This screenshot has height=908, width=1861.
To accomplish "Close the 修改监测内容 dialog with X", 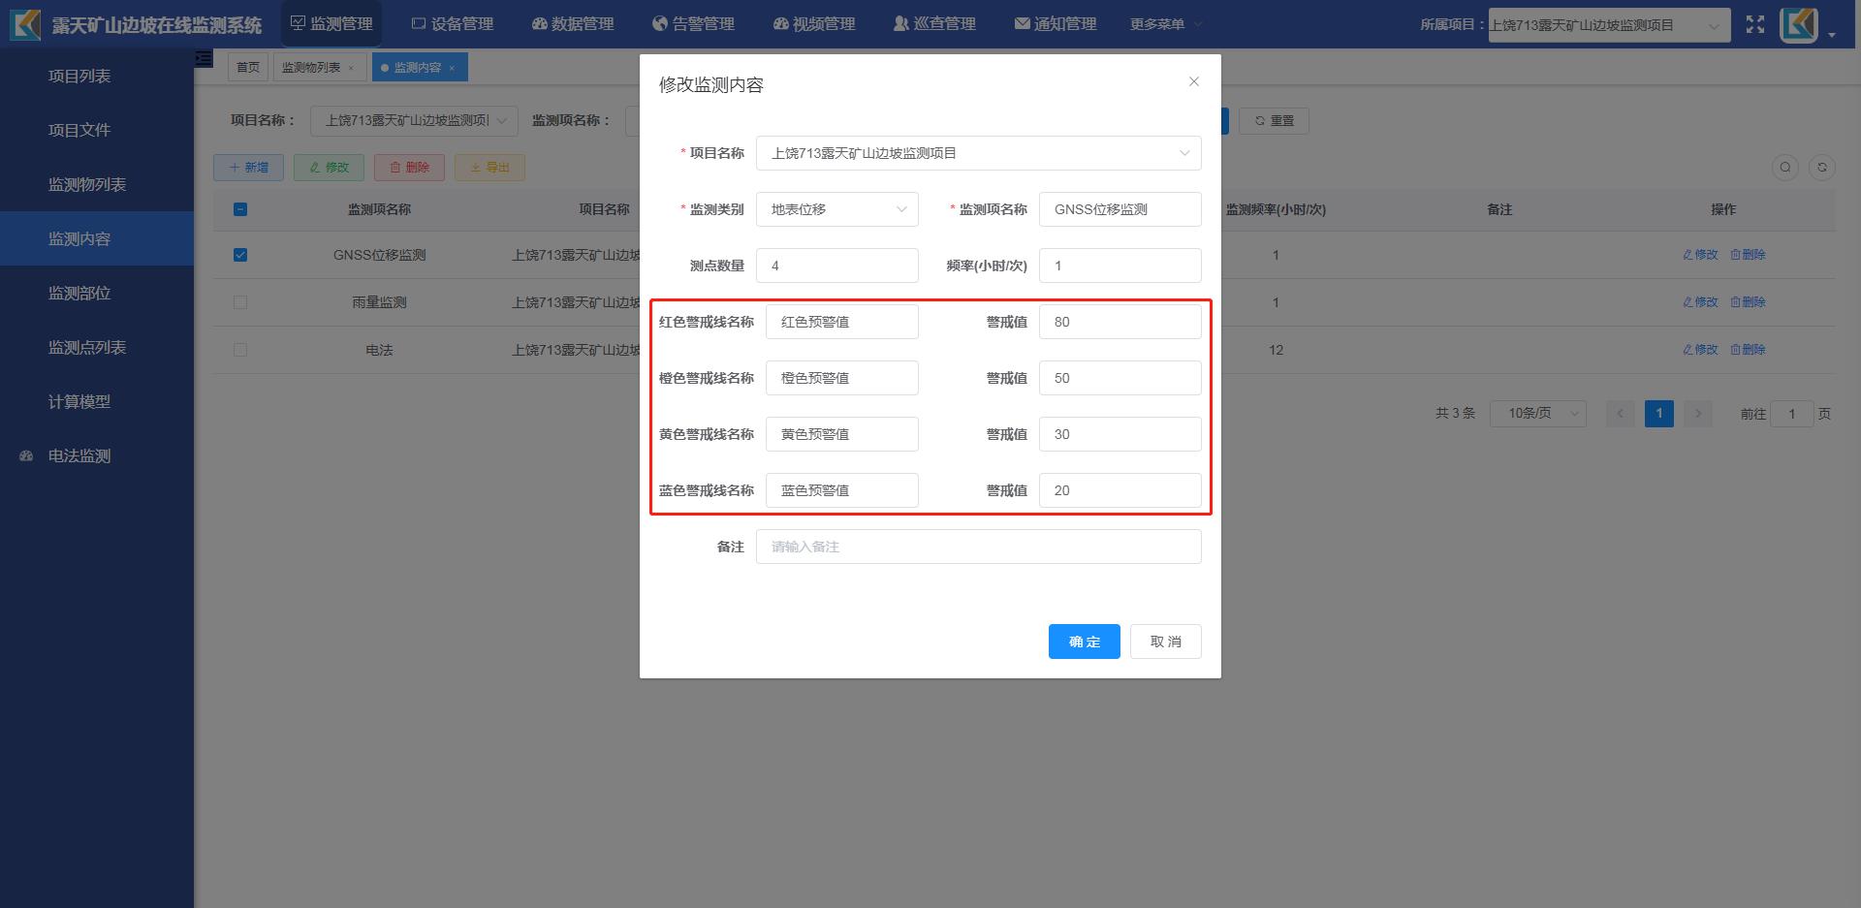I will (x=1193, y=82).
